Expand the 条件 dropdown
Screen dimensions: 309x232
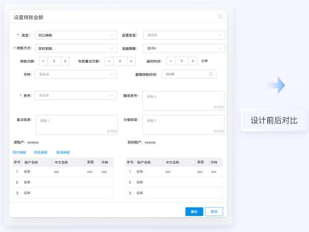(76, 96)
